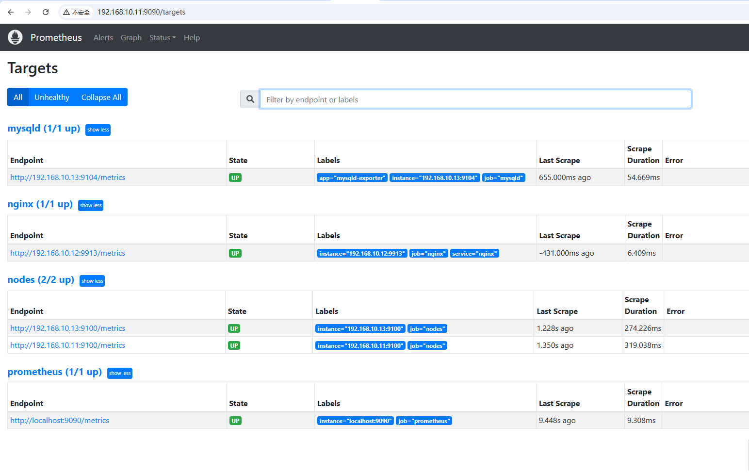Go to the Graph page
Image resolution: width=749 pixels, height=473 pixels.
coord(131,37)
